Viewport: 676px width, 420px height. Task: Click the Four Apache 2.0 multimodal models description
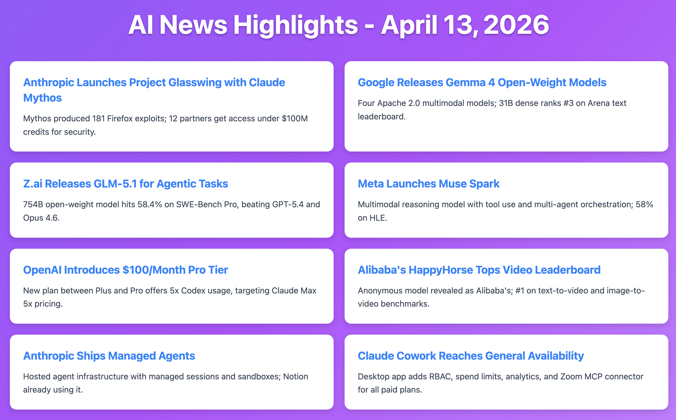tap(492, 110)
